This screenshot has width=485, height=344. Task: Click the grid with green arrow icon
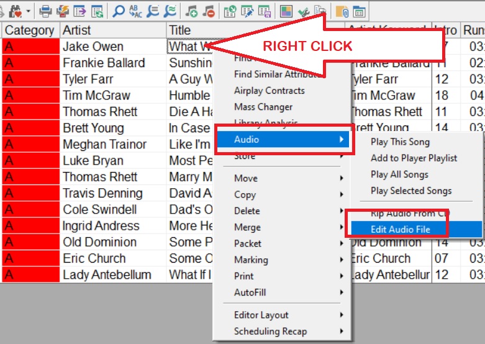click(x=230, y=11)
